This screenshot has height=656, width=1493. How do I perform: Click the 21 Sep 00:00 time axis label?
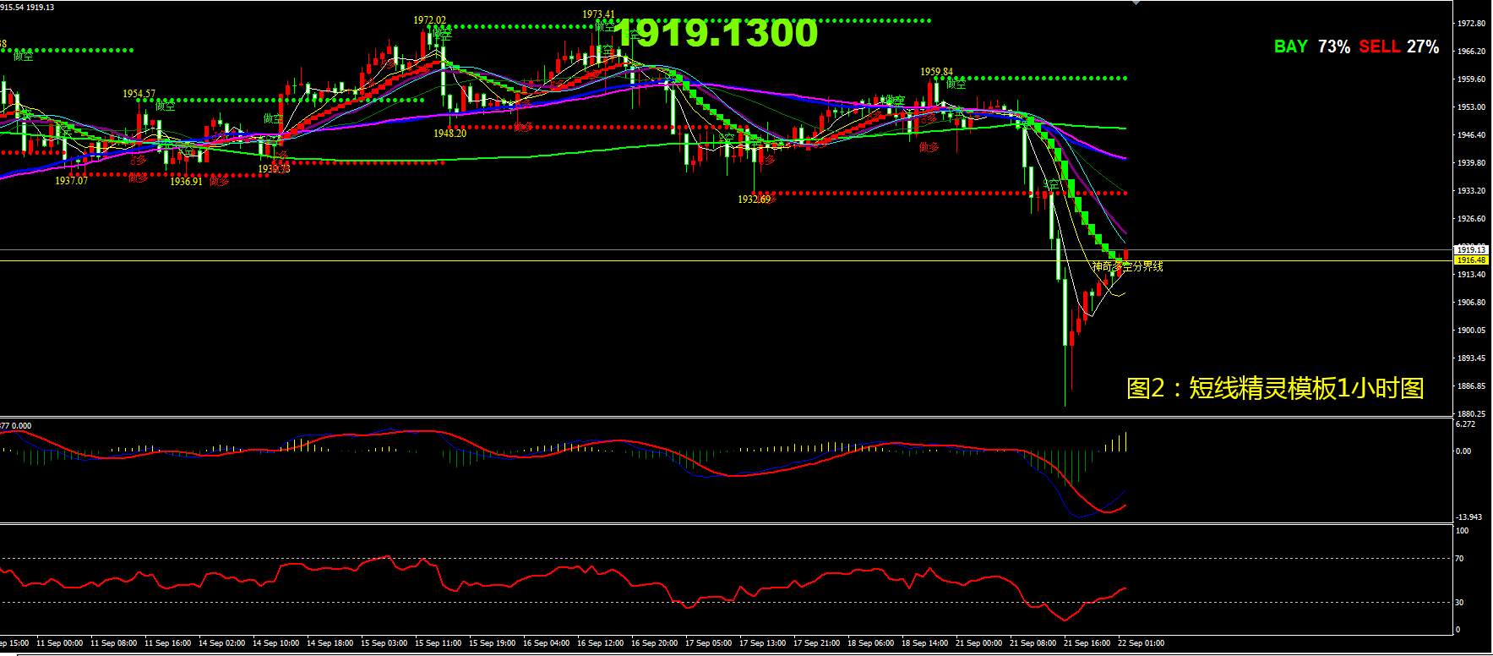tap(979, 643)
